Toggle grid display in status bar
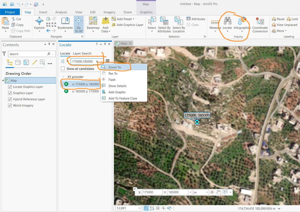This screenshot has height=212, width=300. coord(158,208)
